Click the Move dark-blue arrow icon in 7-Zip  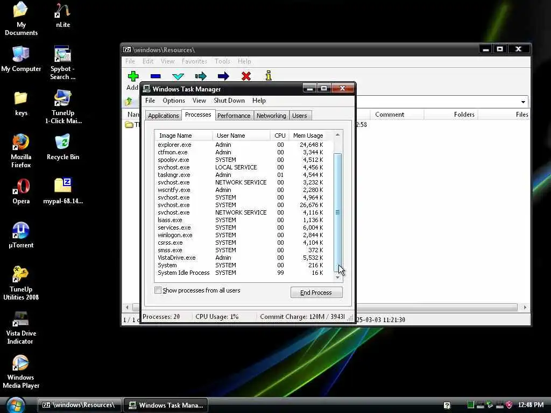pos(223,76)
